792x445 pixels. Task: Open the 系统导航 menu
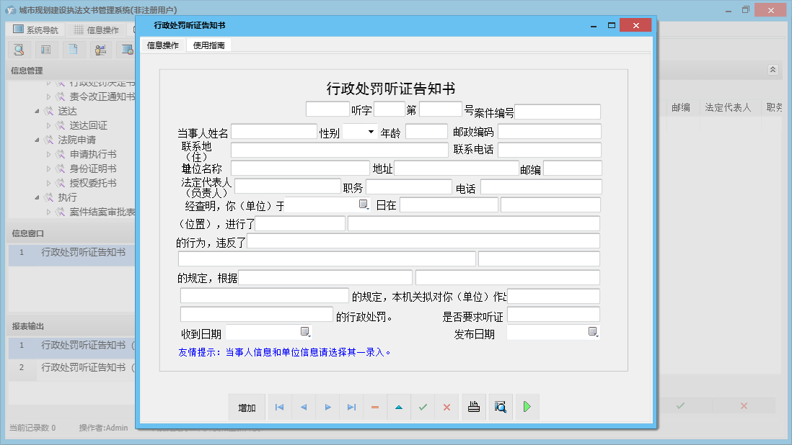(34, 28)
